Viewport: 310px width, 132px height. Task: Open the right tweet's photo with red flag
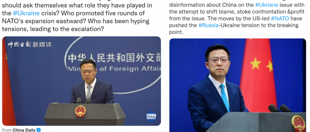237,85
